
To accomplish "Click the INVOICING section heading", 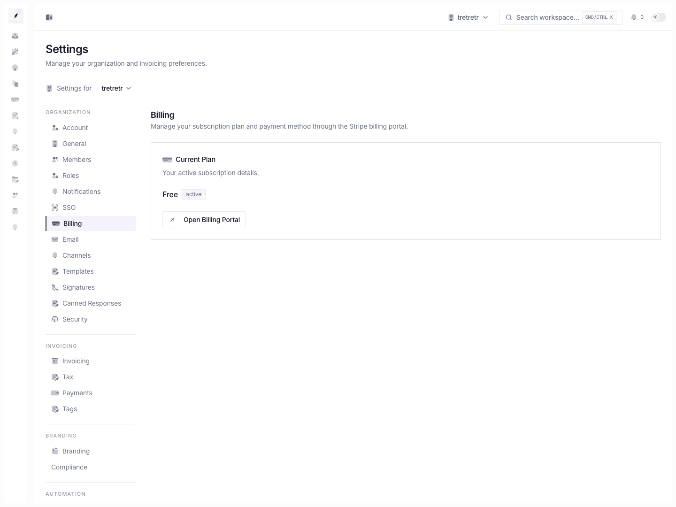I will coord(61,346).
